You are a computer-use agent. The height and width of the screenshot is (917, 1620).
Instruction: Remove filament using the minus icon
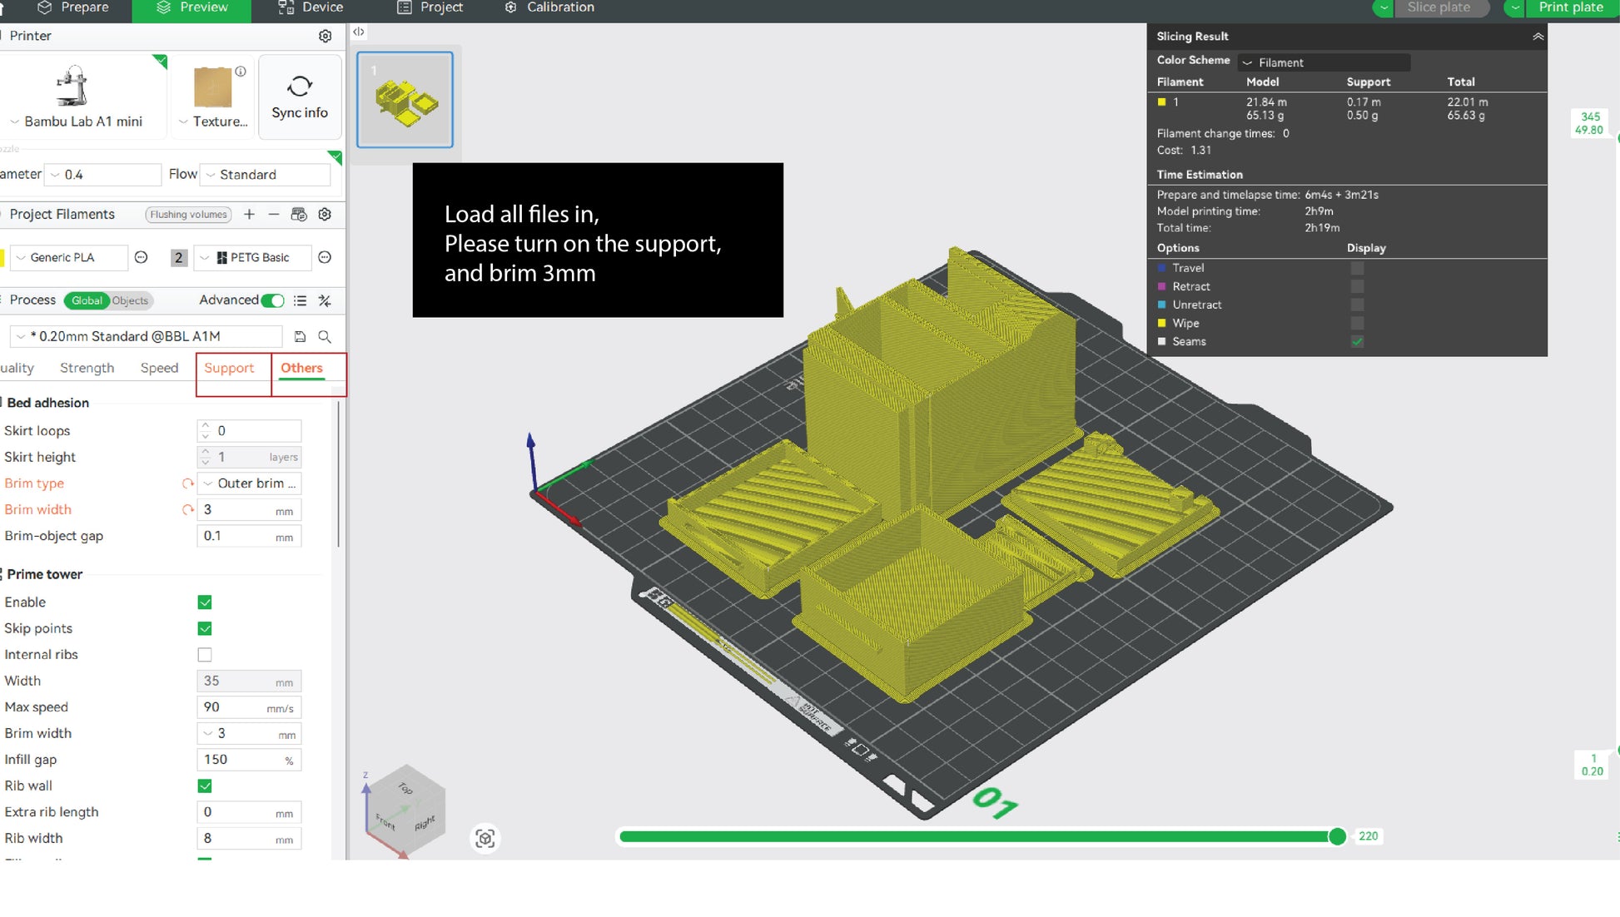point(273,215)
